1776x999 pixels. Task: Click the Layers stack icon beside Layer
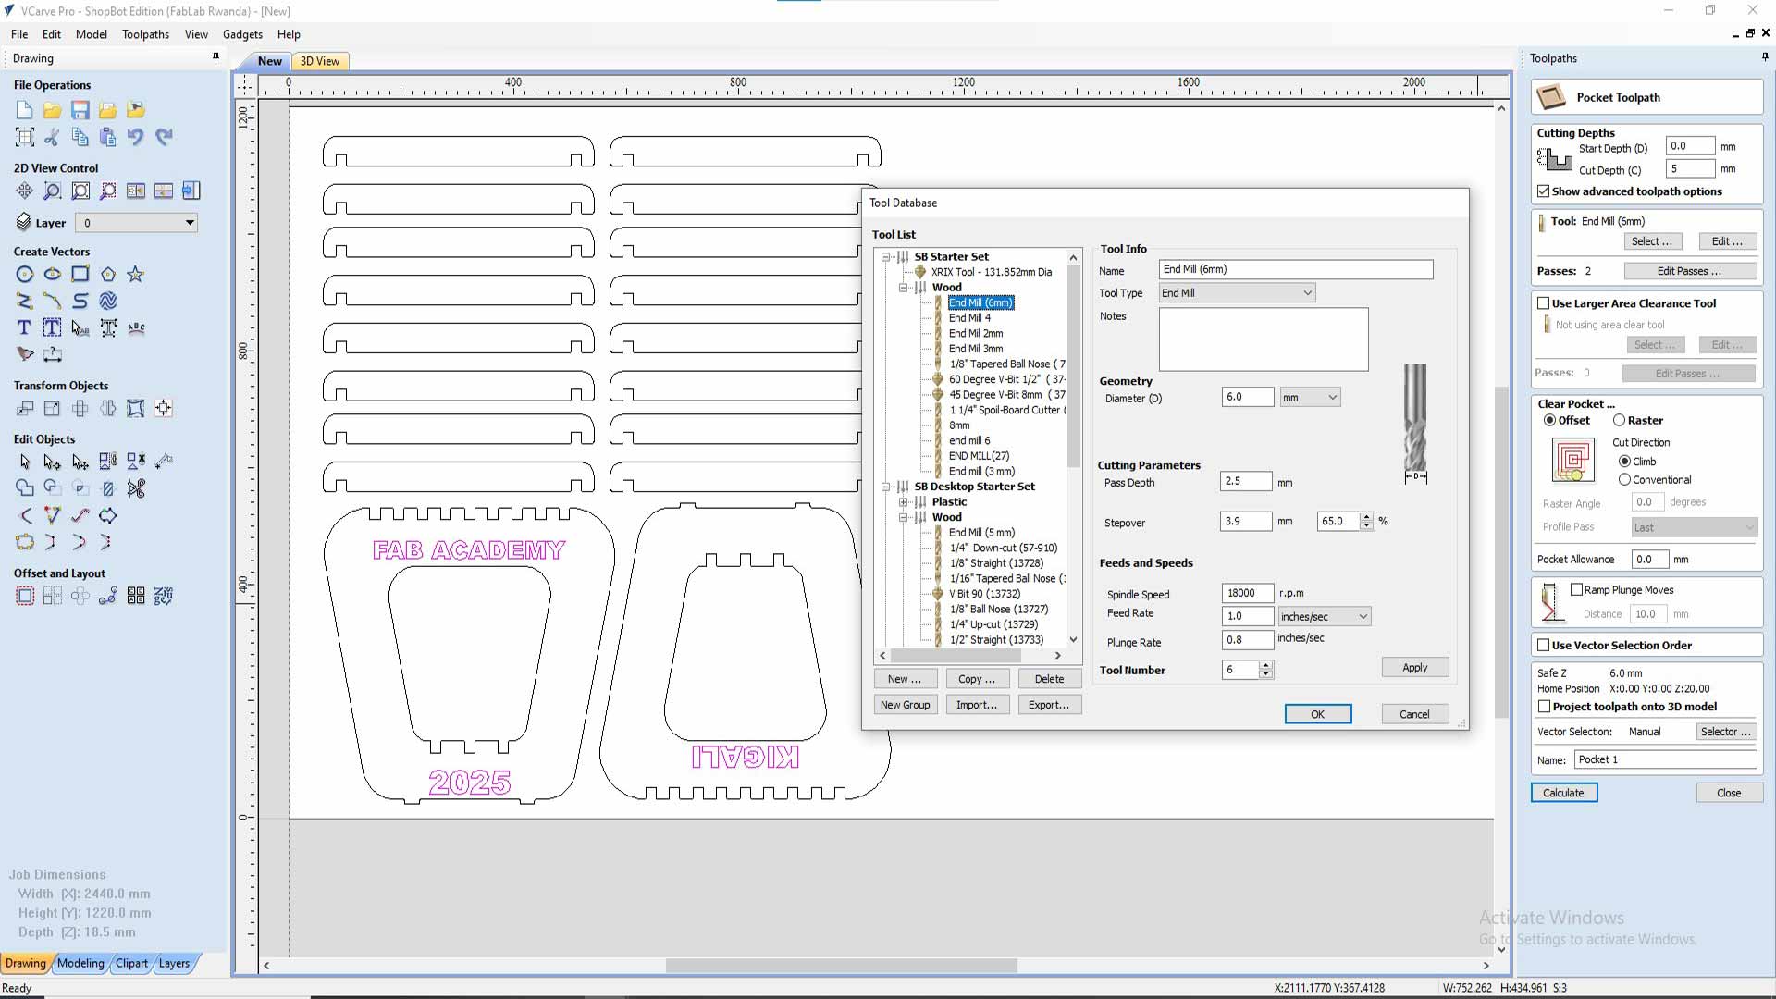tap(24, 222)
